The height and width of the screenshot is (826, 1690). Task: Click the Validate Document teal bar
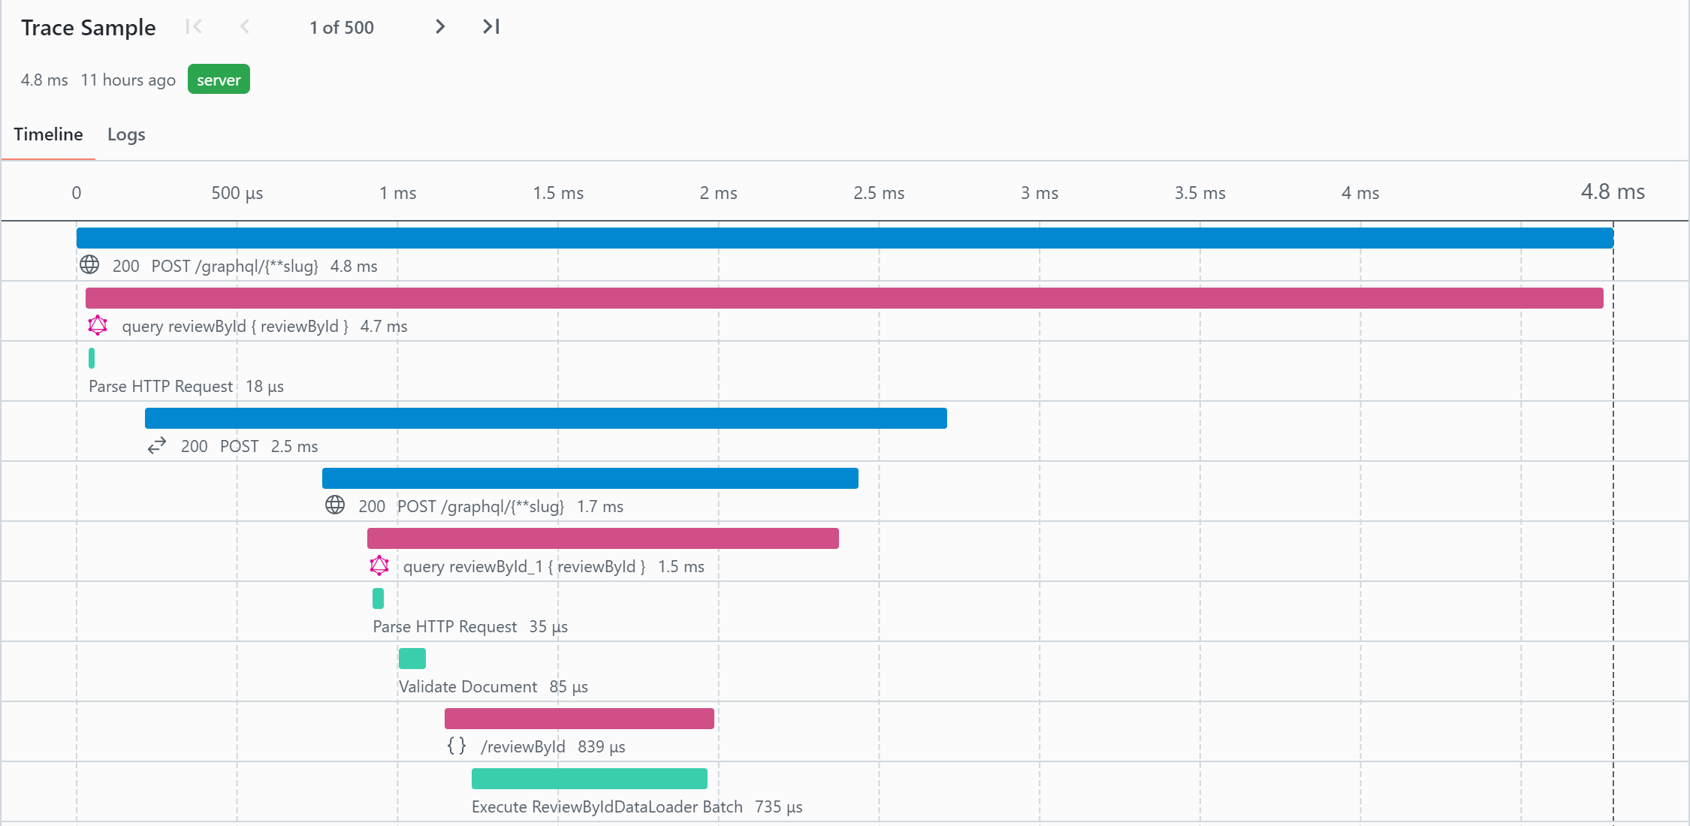pyautogui.click(x=412, y=659)
